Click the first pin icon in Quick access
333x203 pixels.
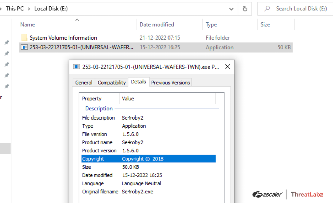(6, 43)
